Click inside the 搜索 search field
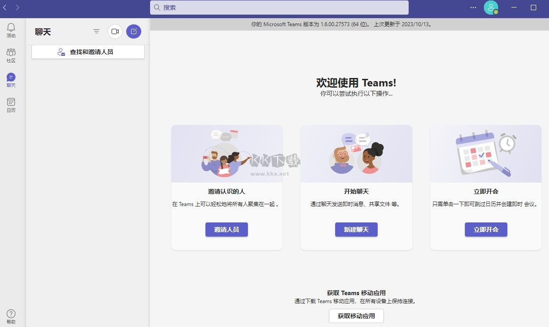This screenshot has width=549, height=327. [x=279, y=7]
